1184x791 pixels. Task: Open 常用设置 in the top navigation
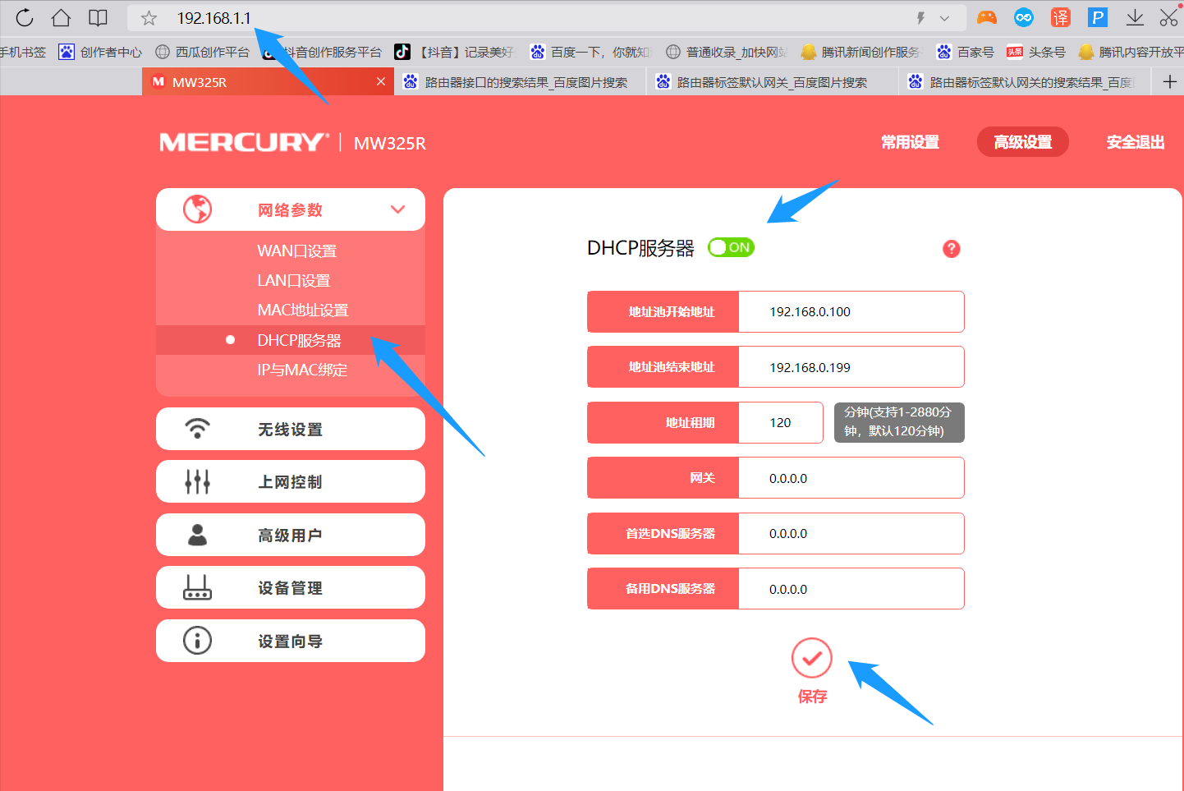pyautogui.click(x=910, y=142)
